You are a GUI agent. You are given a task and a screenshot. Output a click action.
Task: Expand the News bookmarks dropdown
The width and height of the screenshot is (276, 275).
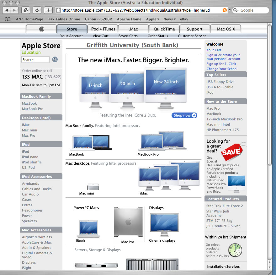click(169, 19)
